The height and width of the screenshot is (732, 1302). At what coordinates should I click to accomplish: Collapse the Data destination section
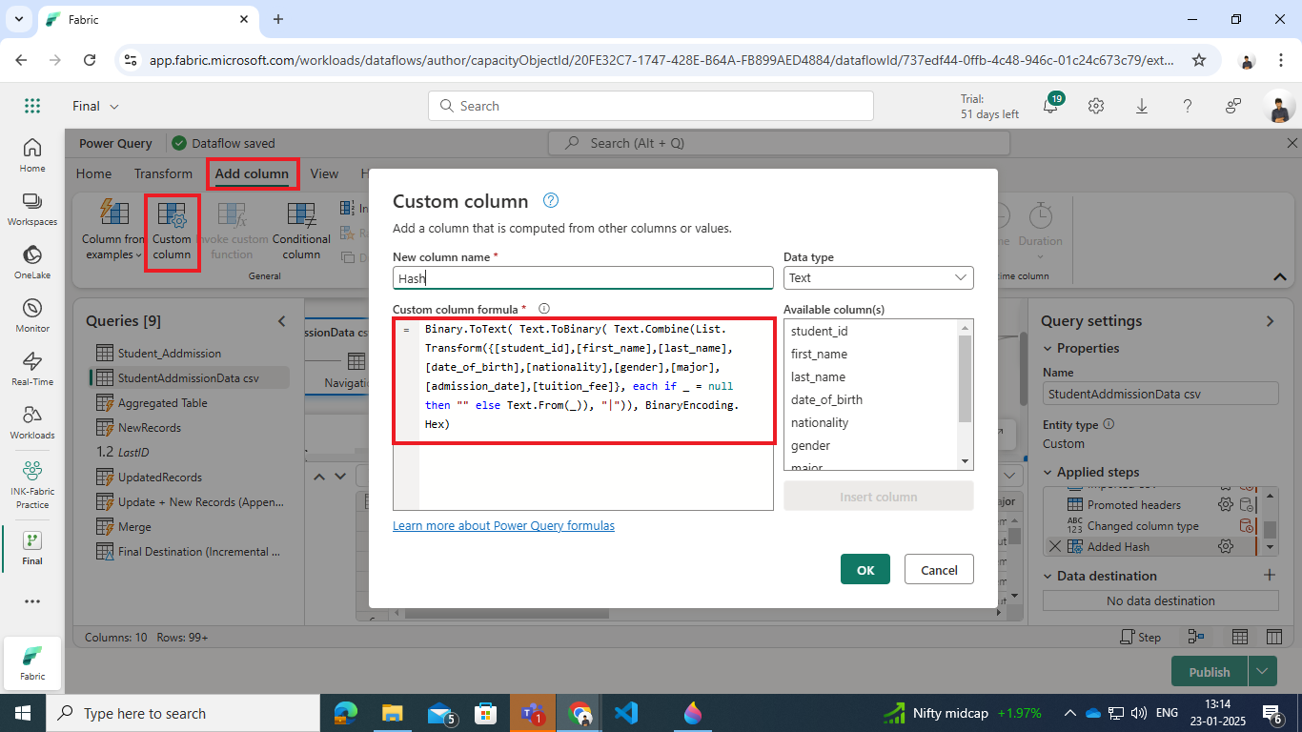tap(1048, 576)
